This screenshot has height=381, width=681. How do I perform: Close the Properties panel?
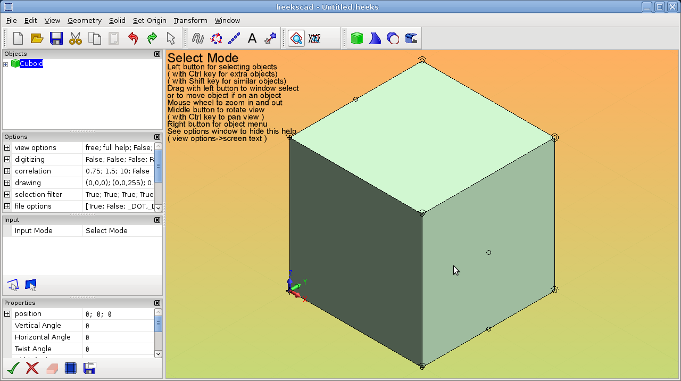[157, 303]
